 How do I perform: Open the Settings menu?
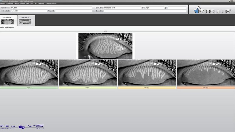click(x=23, y=3)
